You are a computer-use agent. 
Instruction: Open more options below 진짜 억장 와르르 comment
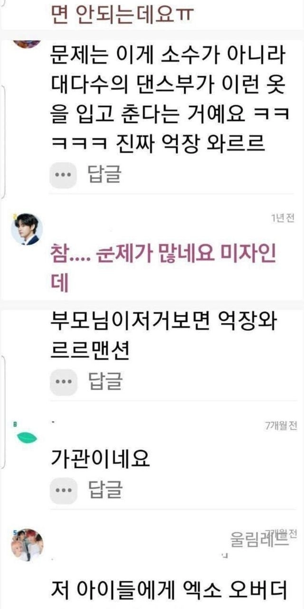pos(63,175)
